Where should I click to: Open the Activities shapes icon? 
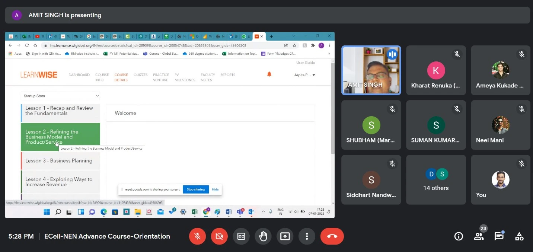coord(519,236)
